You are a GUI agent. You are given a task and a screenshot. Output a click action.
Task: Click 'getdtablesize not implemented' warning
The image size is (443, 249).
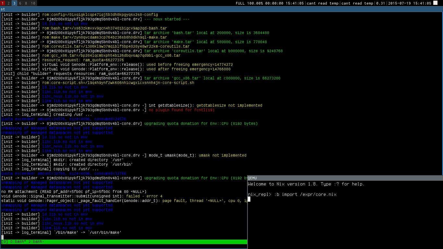(132, 105)
